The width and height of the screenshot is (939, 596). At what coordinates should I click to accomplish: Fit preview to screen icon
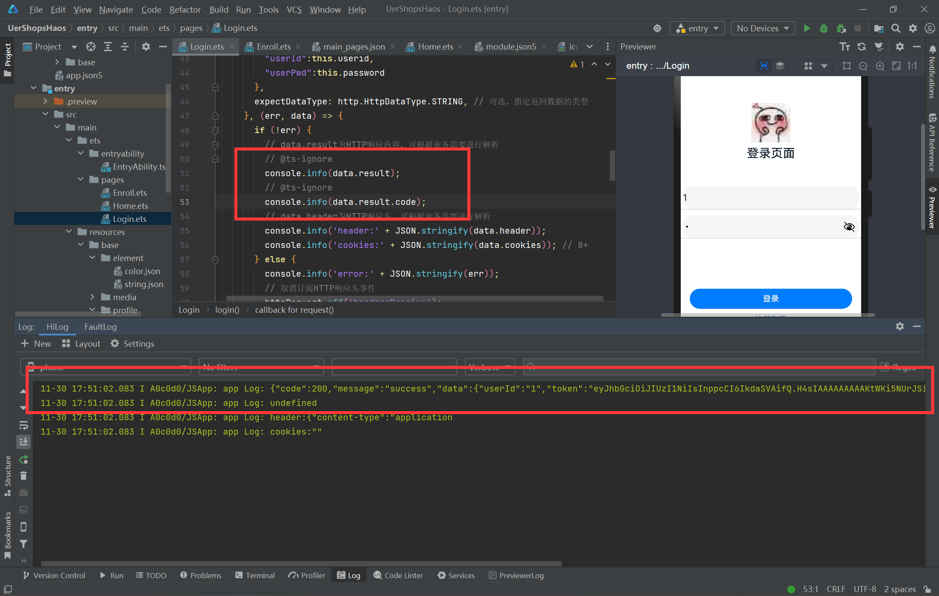[896, 66]
